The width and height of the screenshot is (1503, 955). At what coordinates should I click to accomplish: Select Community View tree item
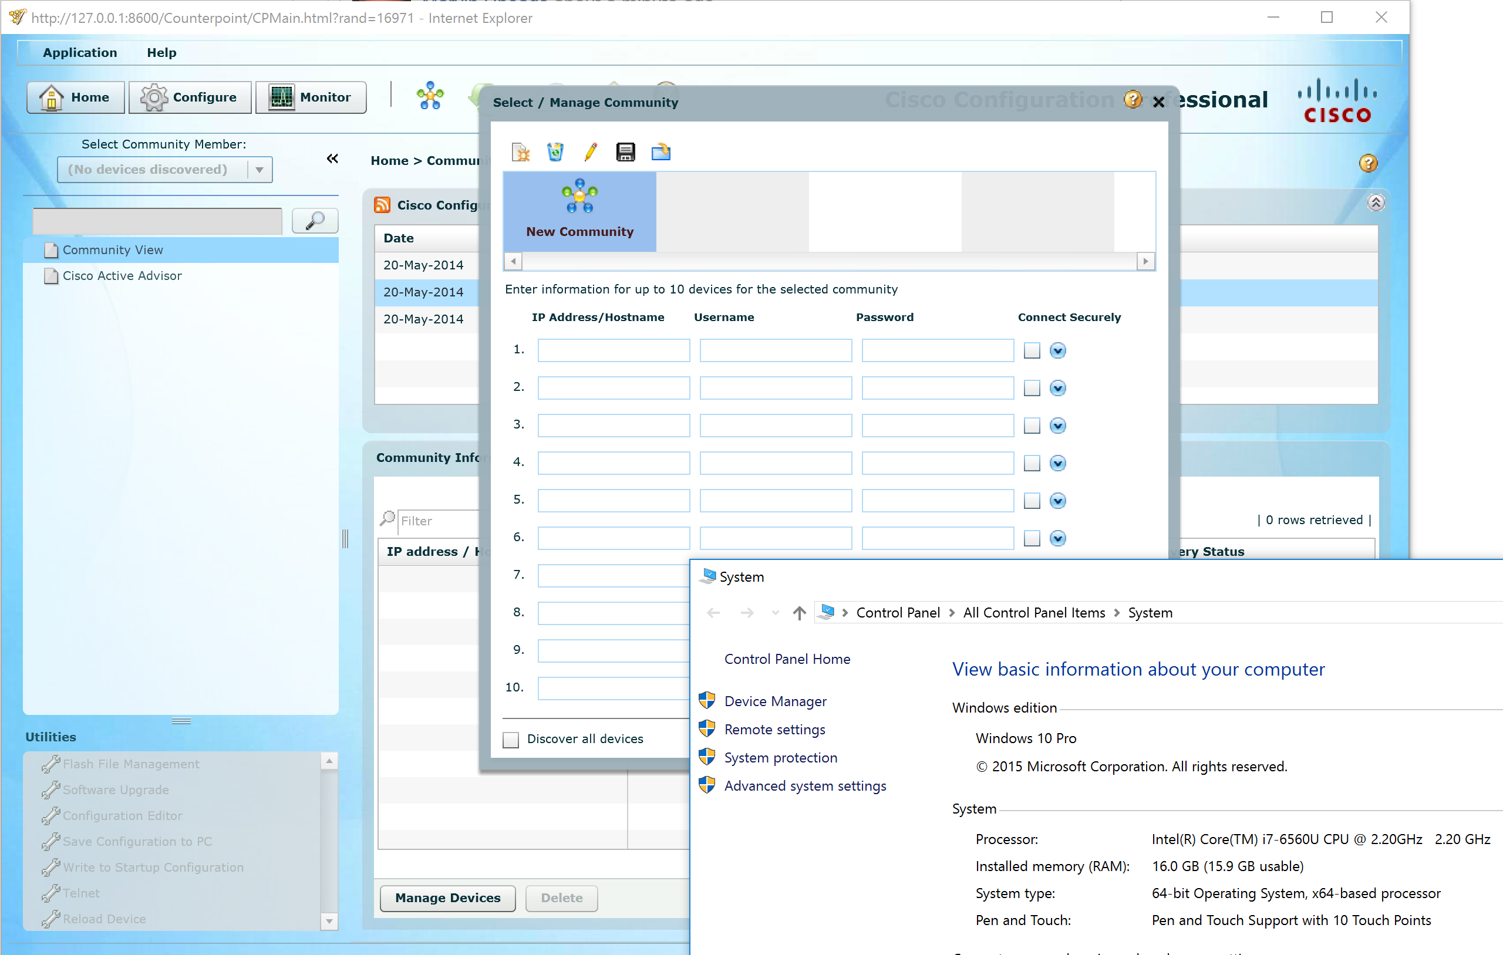coord(181,249)
